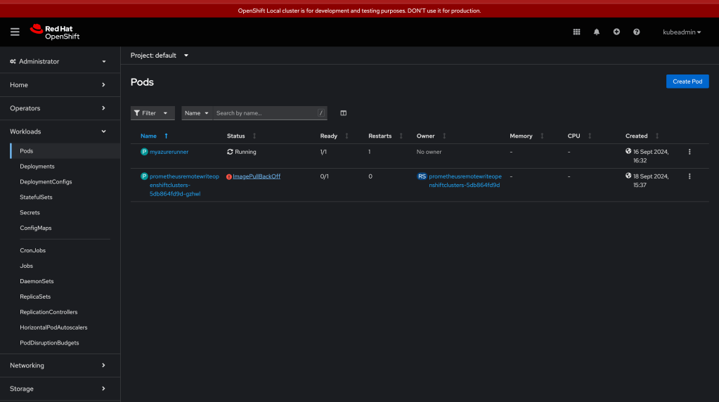Click globe icon next to 18 Sept 2024
Screen dimensions: 719x402
pyautogui.click(x=628, y=176)
